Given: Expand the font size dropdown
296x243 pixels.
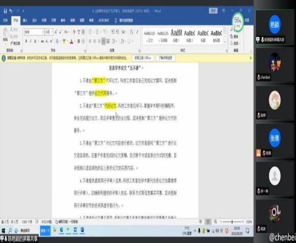Looking at the screenshot, I should (x=52, y=32).
